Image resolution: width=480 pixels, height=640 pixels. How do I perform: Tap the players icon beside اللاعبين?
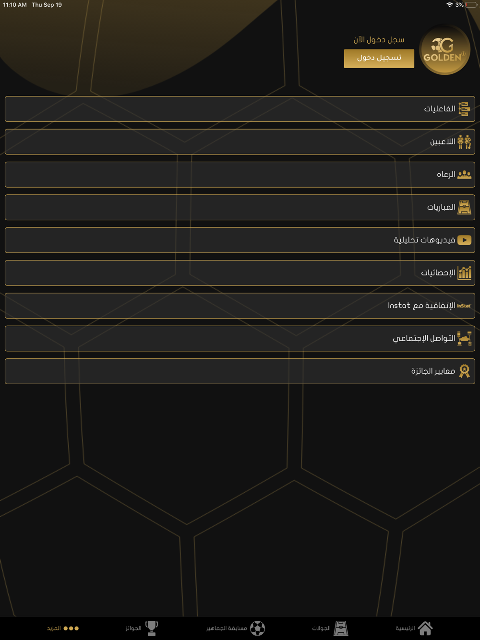pos(464,142)
